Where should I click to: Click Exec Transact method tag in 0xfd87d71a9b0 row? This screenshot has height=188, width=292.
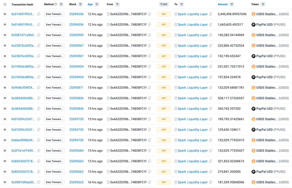tap(54, 35)
